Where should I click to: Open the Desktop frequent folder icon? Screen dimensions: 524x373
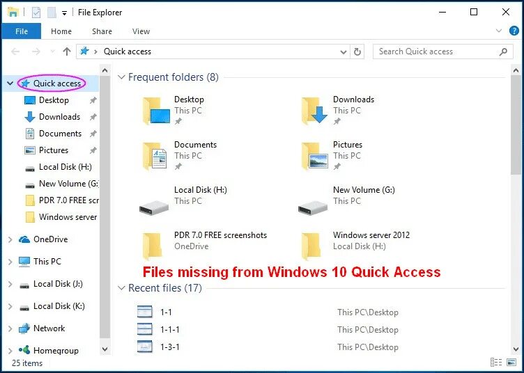pos(156,111)
